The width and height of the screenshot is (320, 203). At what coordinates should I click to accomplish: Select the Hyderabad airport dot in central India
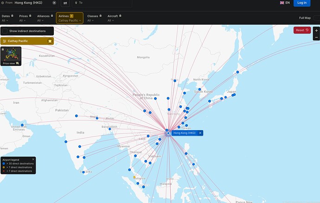coord(80,146)
